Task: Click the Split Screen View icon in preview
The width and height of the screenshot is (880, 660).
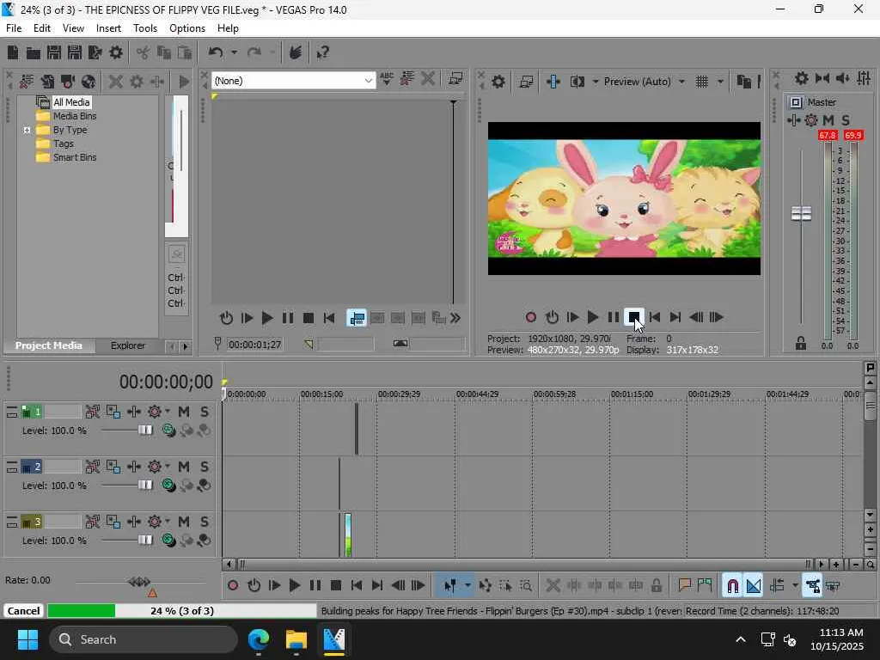Action: (577, 82)
